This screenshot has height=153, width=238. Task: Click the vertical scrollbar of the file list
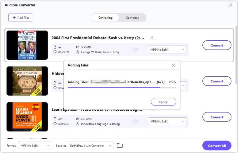click(x=236, y=55)
